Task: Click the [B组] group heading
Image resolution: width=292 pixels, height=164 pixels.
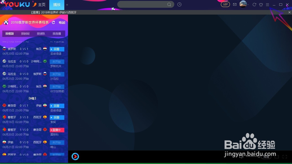Action: click(x=32, y=98)
